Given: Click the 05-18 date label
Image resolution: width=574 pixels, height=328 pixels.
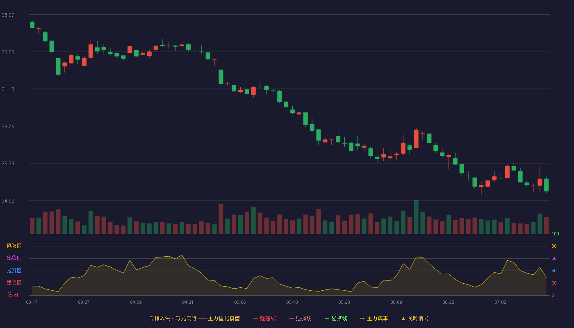Looking at the screenshot, I should (x=292, y=302).
